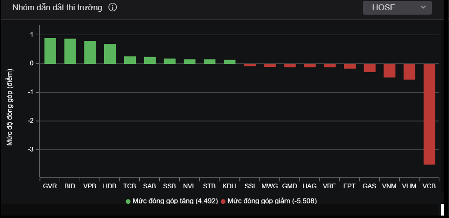Select the SAB green bar
The image size is (449, 218).
coord(150,60)
